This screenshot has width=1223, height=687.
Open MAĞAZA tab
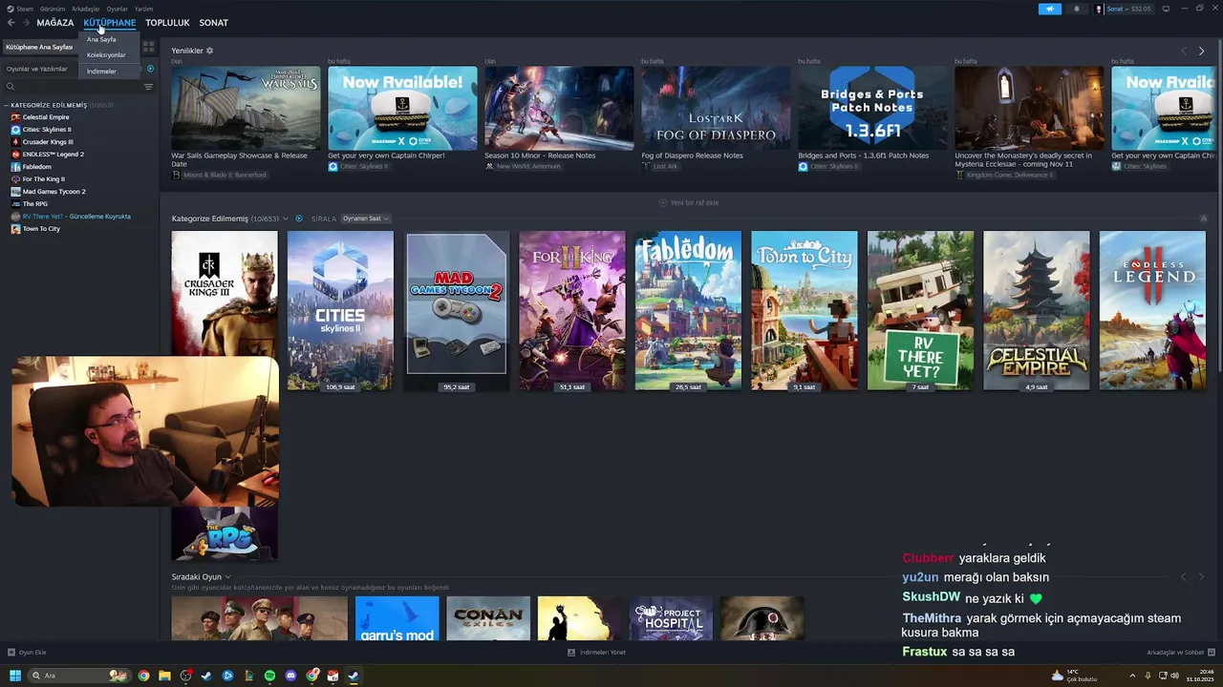tap(54, 23)
